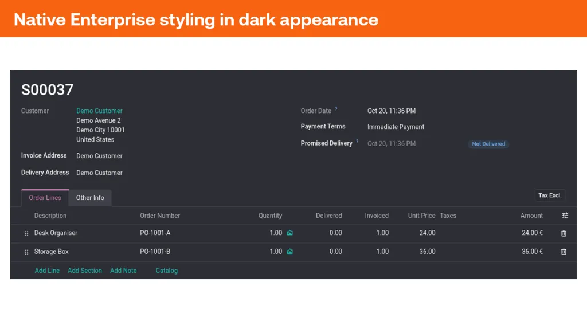Screen dimensions: 587x313
Task: Click the United States address line
Action: coord(95,140)
